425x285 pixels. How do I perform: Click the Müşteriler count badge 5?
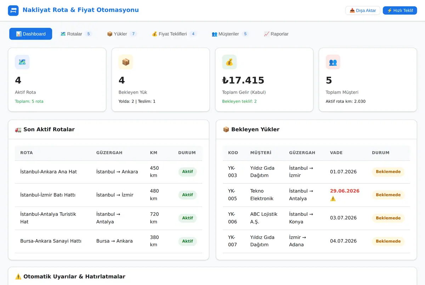point(245,34)
